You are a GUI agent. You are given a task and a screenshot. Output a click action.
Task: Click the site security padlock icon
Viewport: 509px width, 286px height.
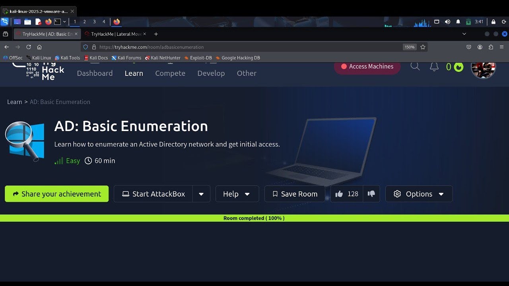point(94,47)
